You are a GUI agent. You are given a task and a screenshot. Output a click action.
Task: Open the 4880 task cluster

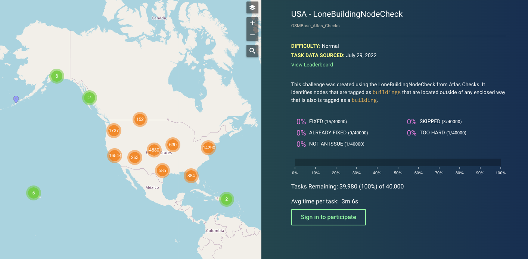coord(154,150)
